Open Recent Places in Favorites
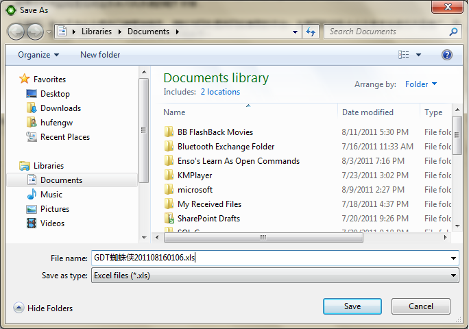 pos(65,137)
